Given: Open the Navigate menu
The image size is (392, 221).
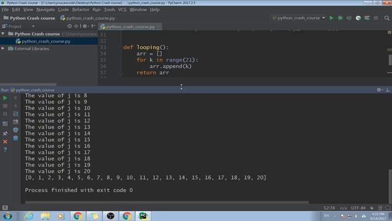Looking at the screenshot, I should coord(45,10).
